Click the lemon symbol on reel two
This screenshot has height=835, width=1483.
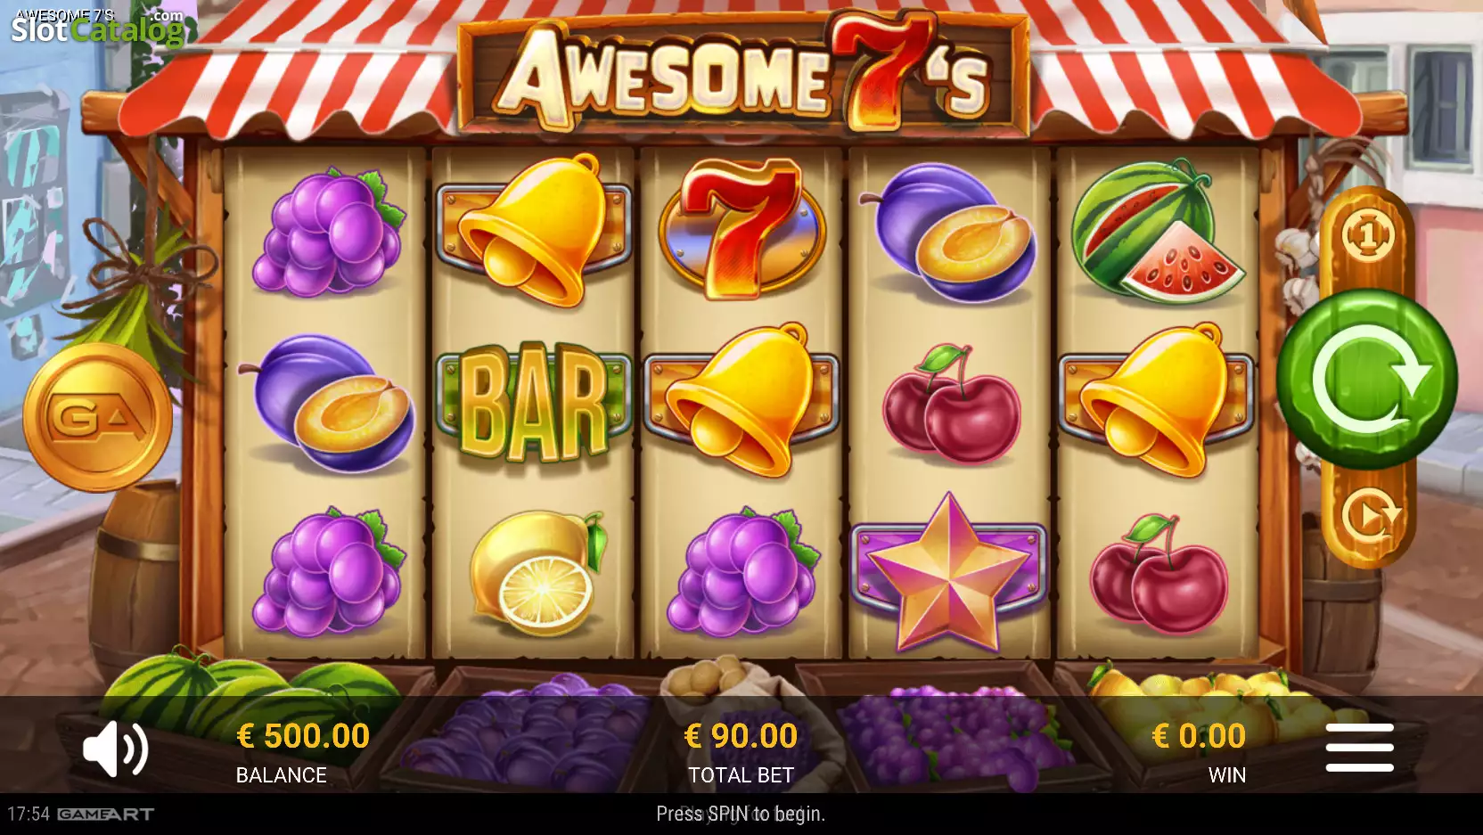(537, 572)
